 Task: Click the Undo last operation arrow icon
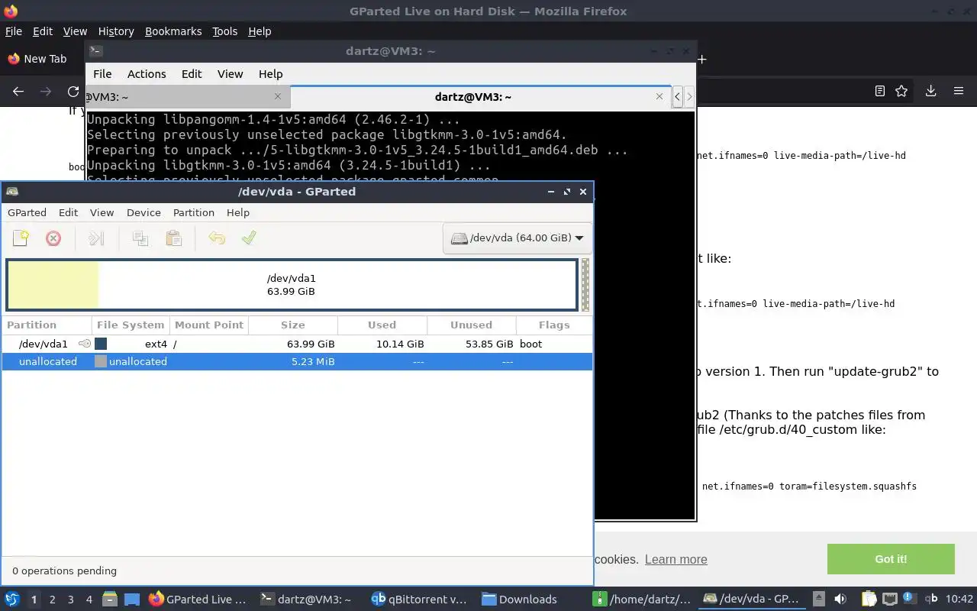pos(217,238)
